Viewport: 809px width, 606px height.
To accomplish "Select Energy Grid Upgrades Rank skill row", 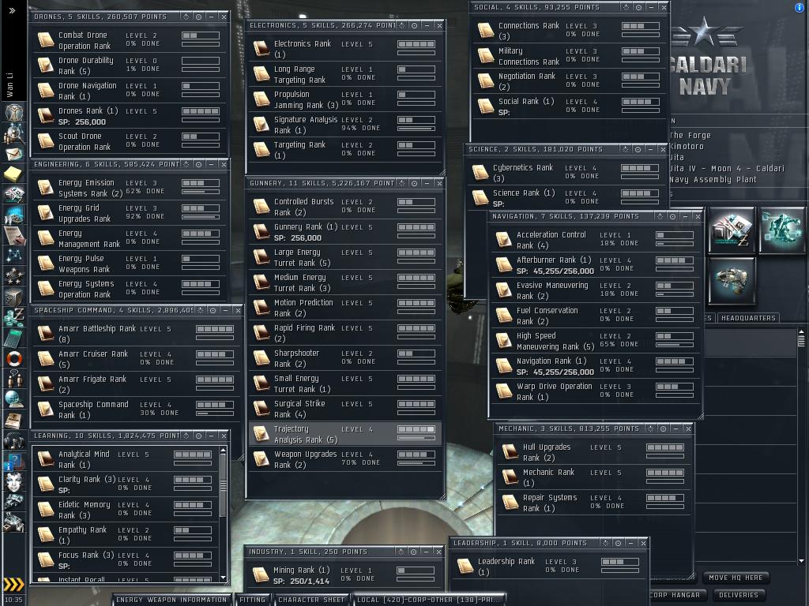I will coord(129,213).
